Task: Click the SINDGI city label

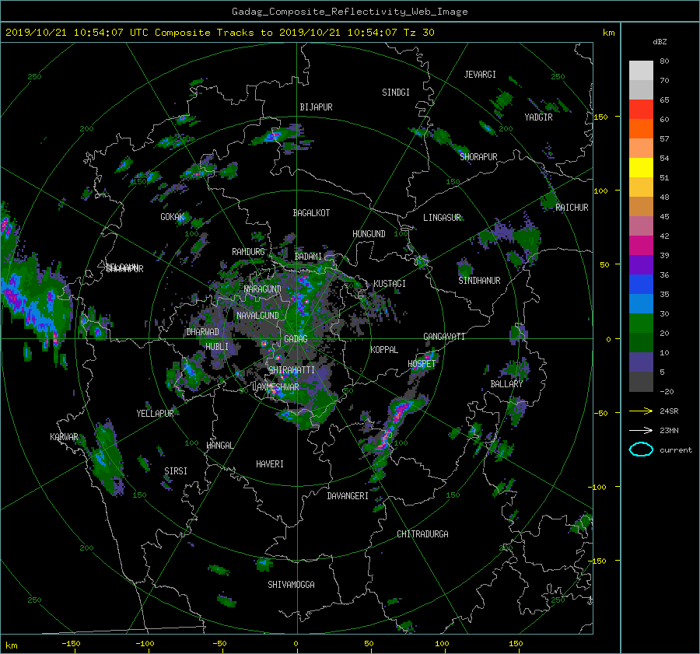Action: tap(396, 93)
